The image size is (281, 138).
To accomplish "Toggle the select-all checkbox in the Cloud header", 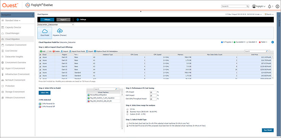I will [40, 55].
